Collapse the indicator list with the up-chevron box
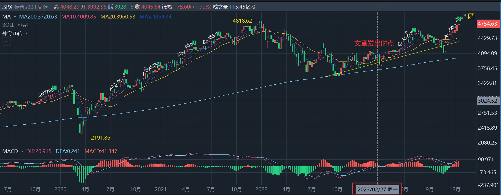The width and height of the screenshot is (501, 195). [7, 42]
